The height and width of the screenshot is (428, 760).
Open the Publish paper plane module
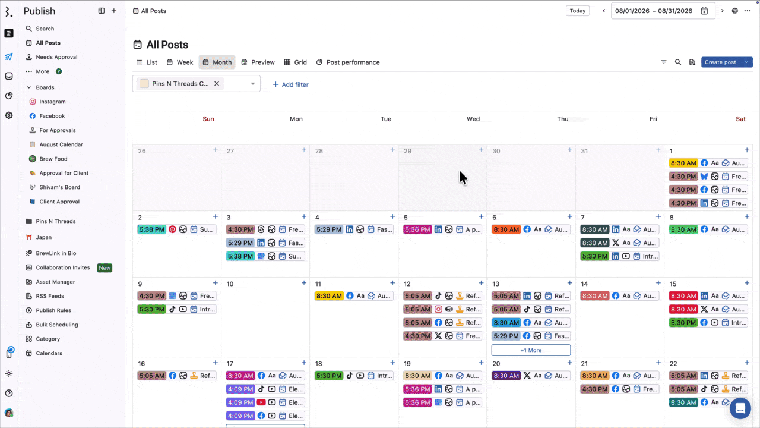9,56
